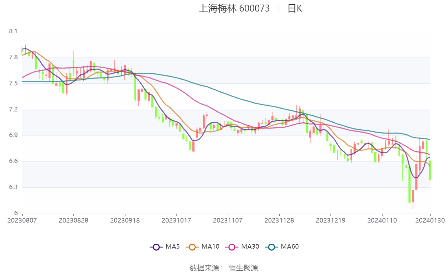Click the y-axis value 7.8

pos(13,58)
